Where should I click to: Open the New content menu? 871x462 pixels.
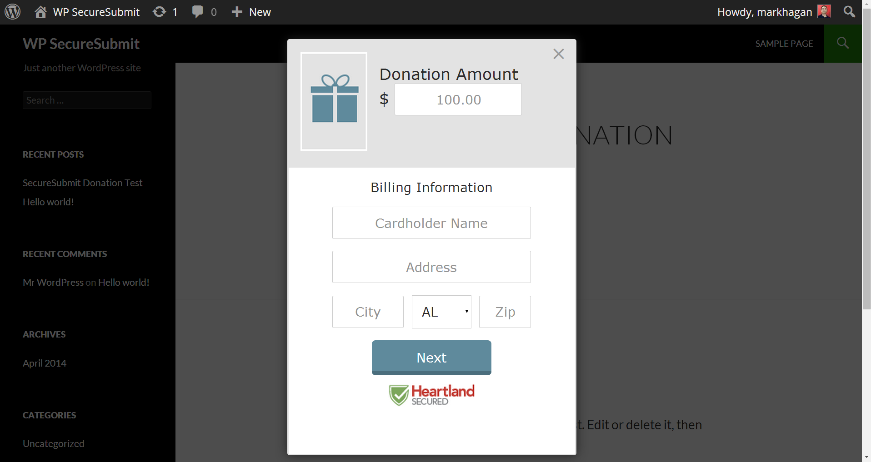coord(251,12)
